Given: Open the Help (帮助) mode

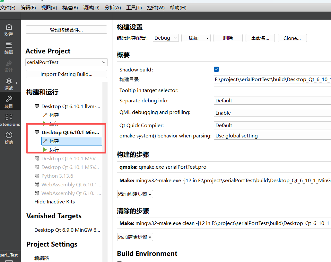Looking at the screenshot, I should (9, 138).
